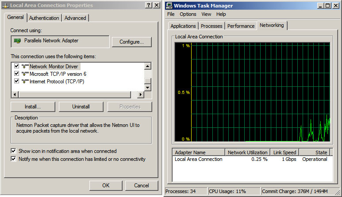Click the Configure... button

pos(131,42)
